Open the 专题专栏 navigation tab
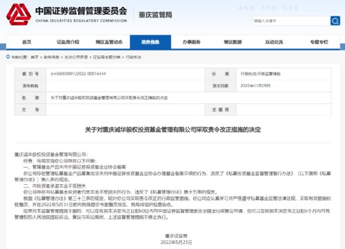This screenshot has height=249, width=345. (319, 42)
